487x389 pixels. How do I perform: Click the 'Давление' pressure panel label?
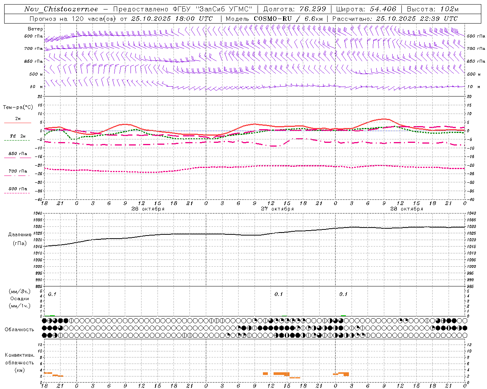[x=20, y=235]
